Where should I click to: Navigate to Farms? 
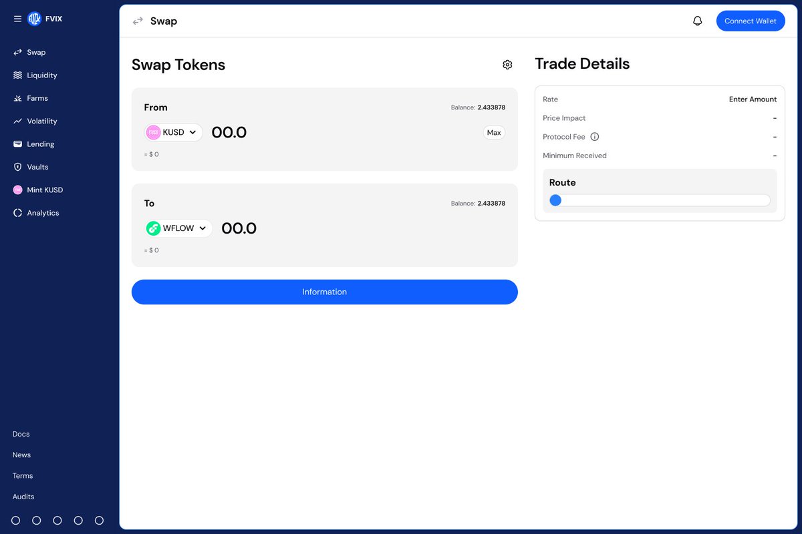point(37,98)
